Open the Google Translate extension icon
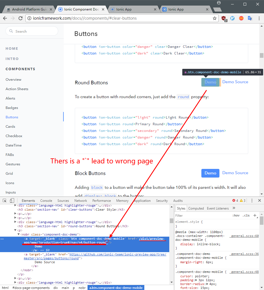The image size is (264, 290). click(x=250, y=18)
